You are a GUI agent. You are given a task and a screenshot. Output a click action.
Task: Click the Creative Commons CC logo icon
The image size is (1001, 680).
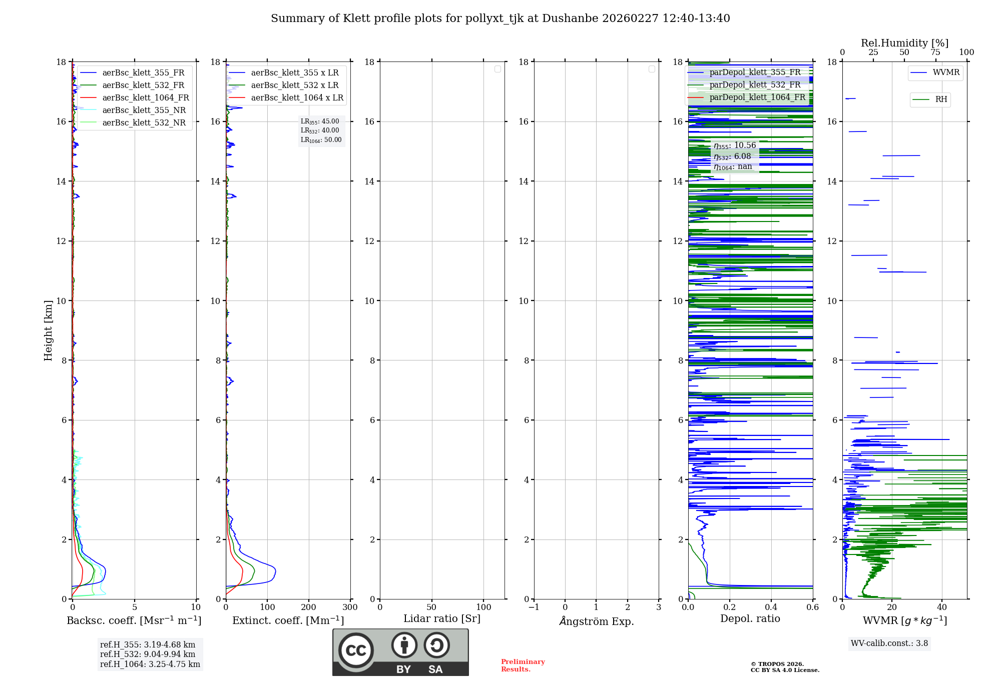point(356,650)
